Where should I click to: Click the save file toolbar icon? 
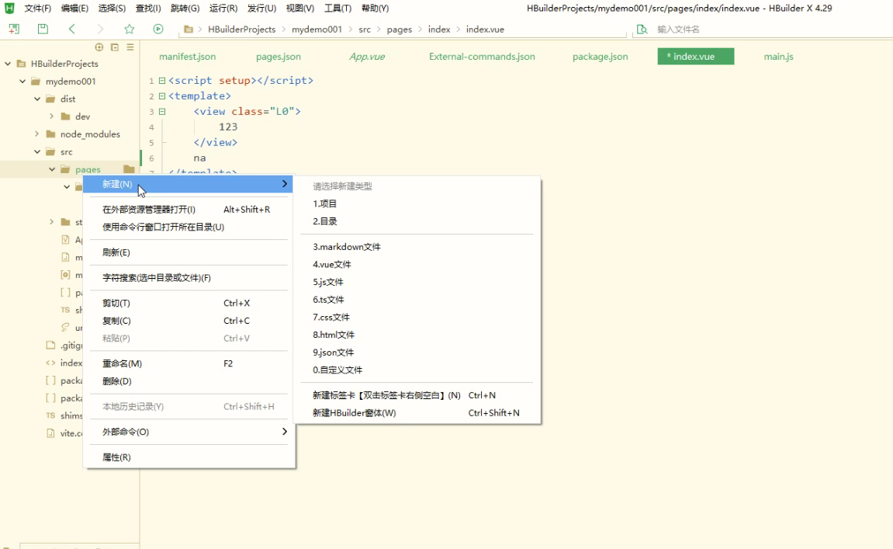pyautogui.click(x=43, y=29)
